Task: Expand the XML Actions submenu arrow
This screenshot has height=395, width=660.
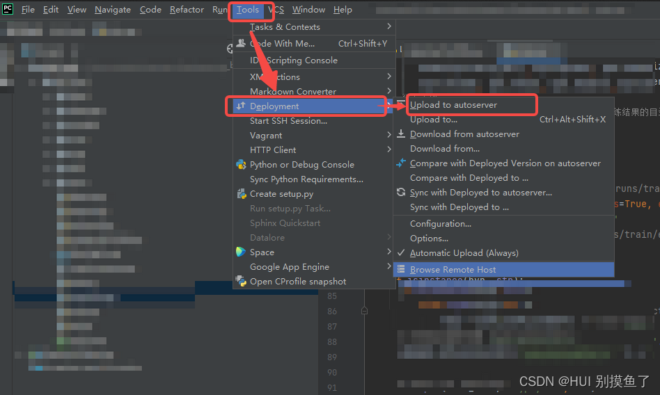Action: [x=389, y=76]
